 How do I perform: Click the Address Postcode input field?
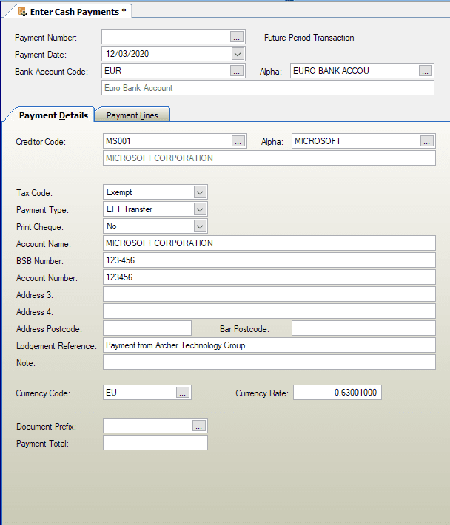coord(147,328)
